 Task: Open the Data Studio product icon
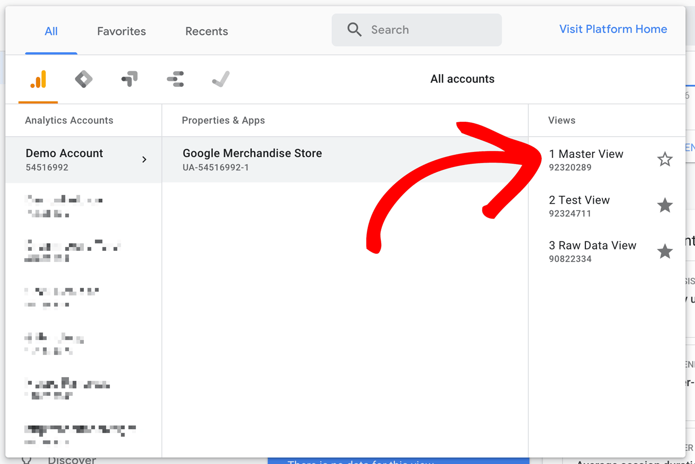(x=175, y=78)
